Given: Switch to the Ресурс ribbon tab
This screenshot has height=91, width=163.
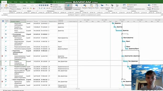Looking at the screenshot, I should [10, 2].
